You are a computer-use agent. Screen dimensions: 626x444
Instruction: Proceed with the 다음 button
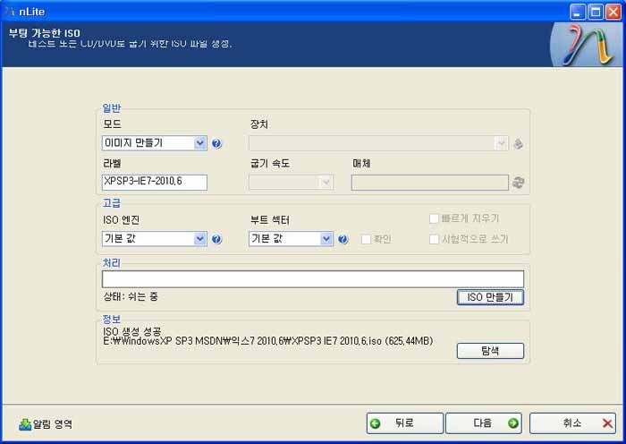pyautogui.click(x=484, y=423)
